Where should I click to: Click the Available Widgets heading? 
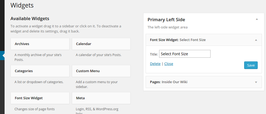[x=30, y=19]
